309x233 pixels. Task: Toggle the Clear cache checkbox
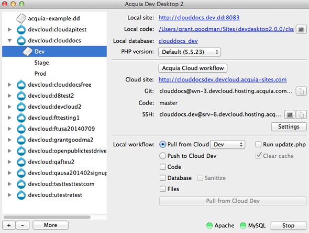point(258,156)
